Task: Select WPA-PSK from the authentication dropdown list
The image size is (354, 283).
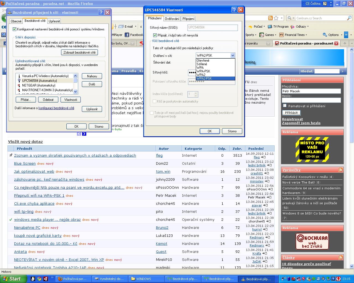Action: pyautogui.click(x=203, y=71)
